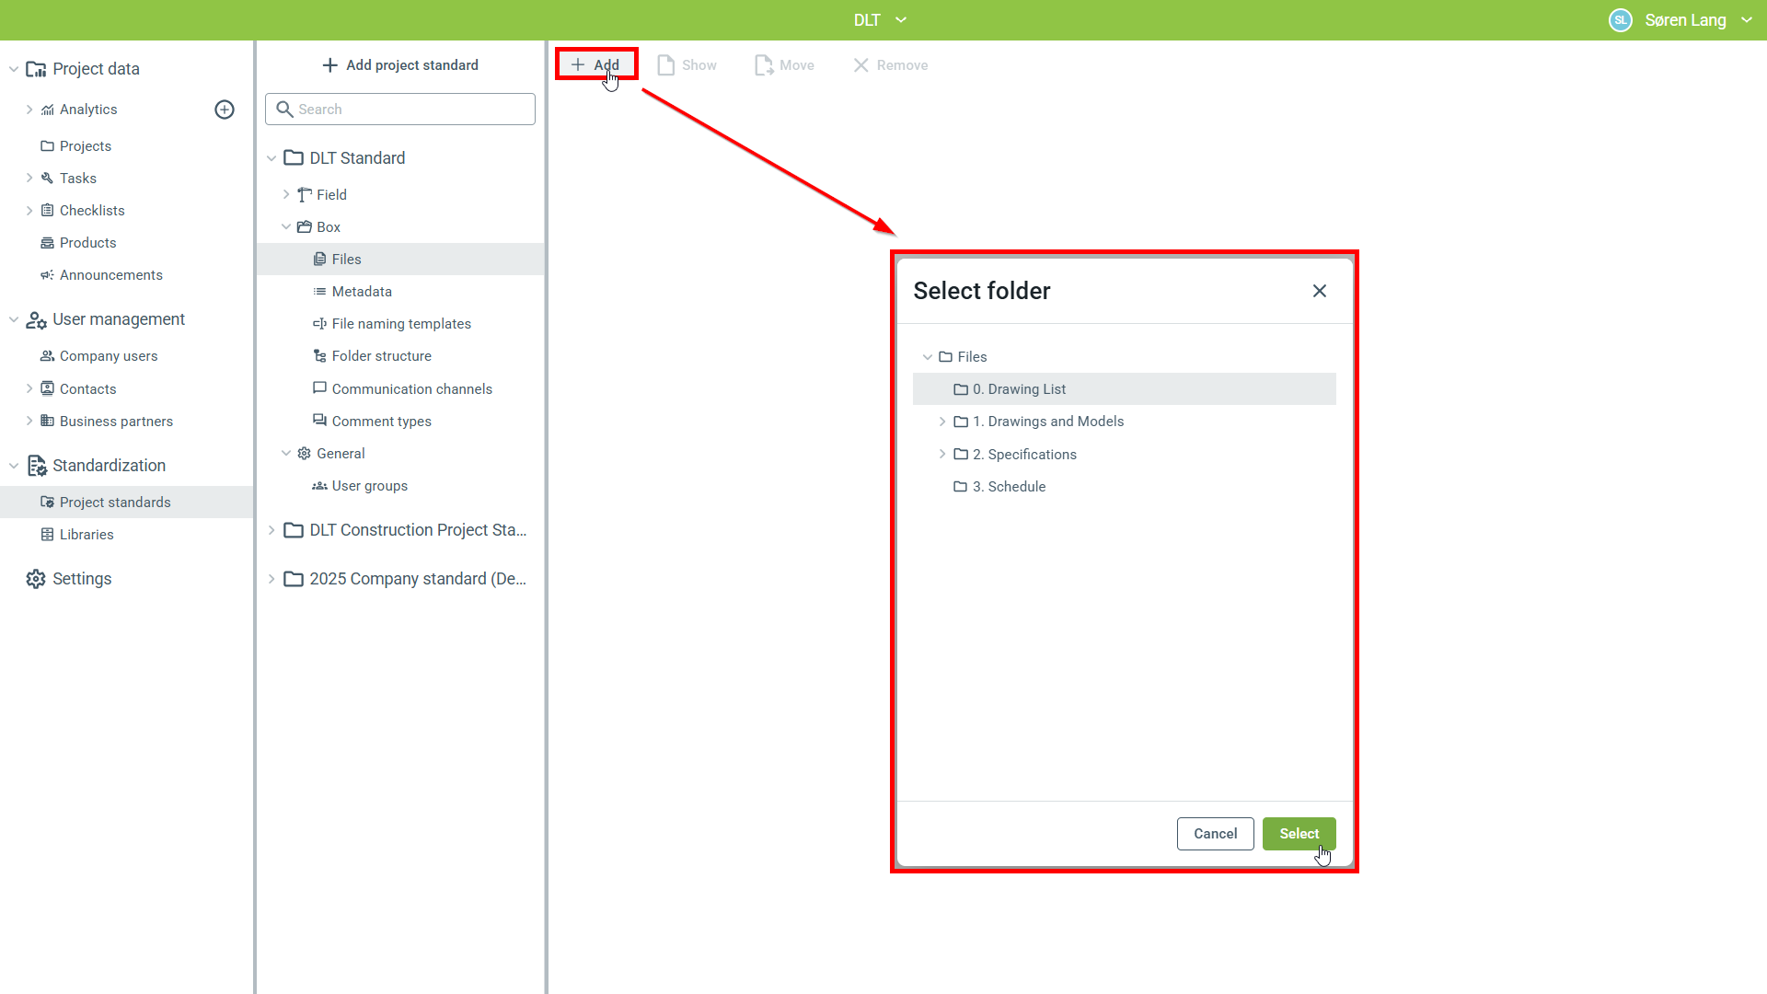Viewport: 1767px width, 994px height.
Task: Collapse the DLT Standard tree node
Action: 271,158
